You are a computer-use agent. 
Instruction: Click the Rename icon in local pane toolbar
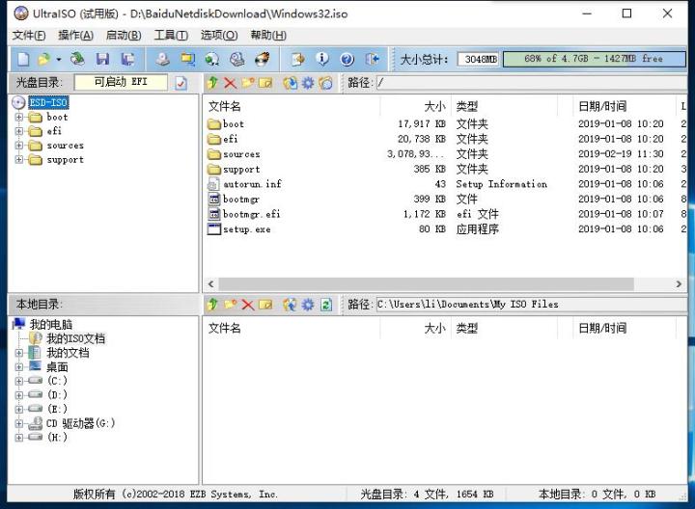tap(265, 305)
